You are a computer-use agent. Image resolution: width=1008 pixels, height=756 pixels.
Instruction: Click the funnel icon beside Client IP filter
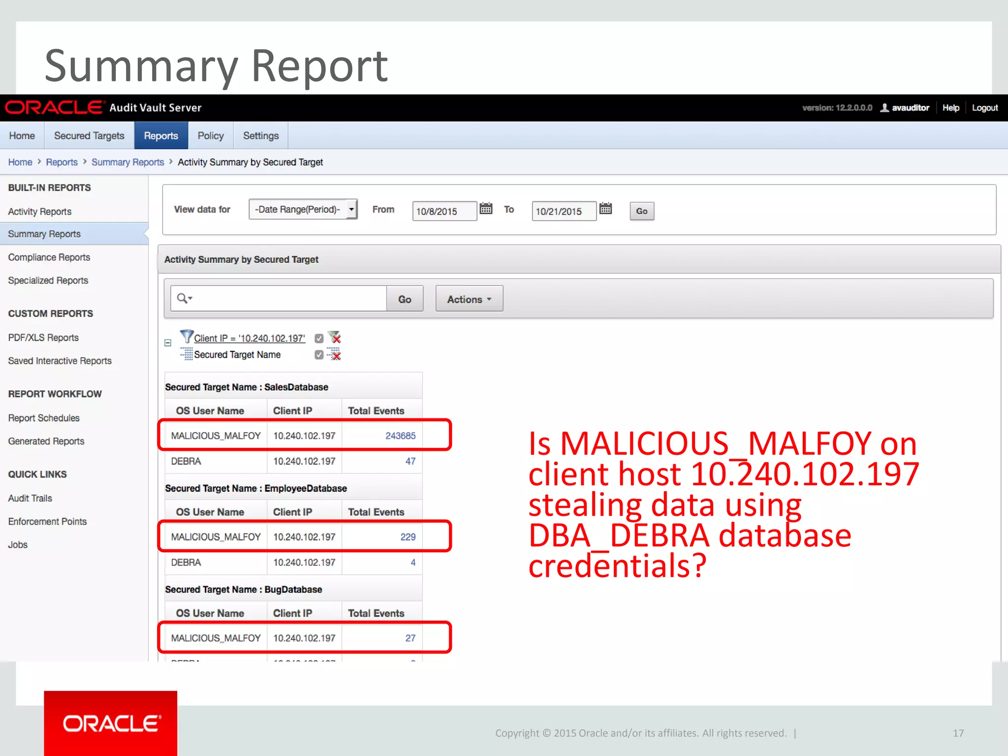tap(186, 337)
